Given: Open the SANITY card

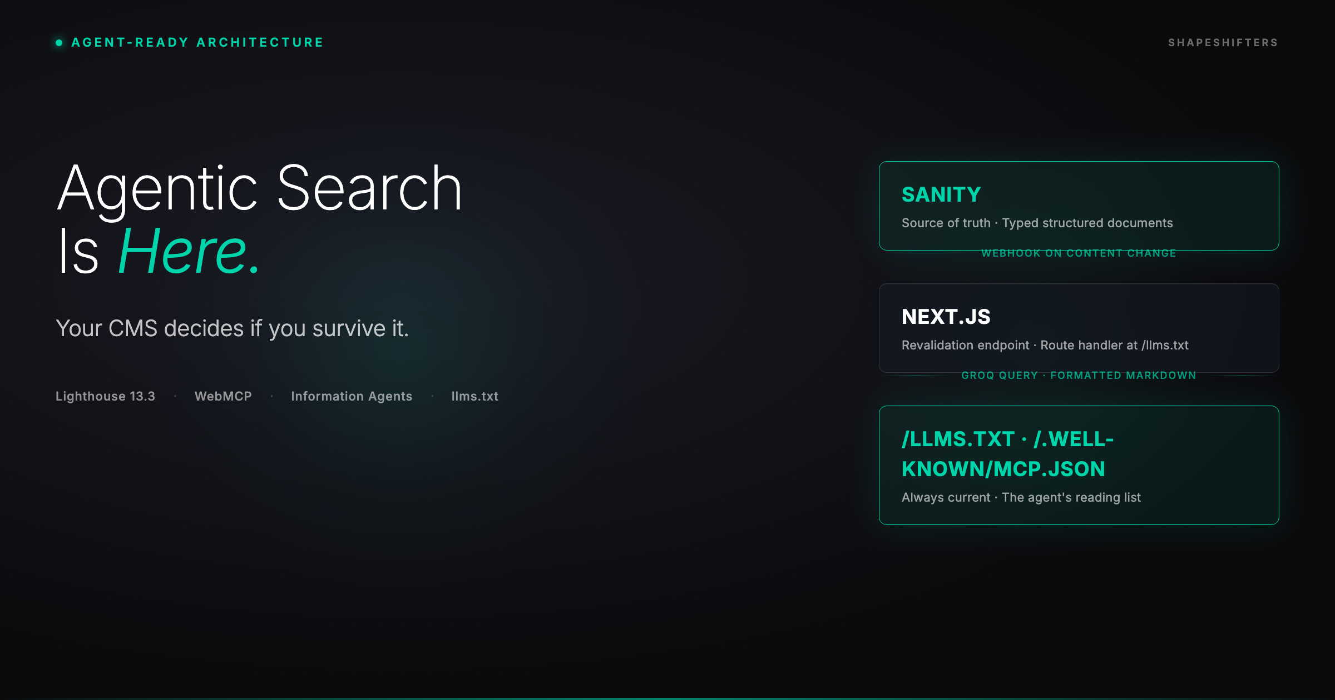Looking at the screenshot, I should tap(1079, 206).
